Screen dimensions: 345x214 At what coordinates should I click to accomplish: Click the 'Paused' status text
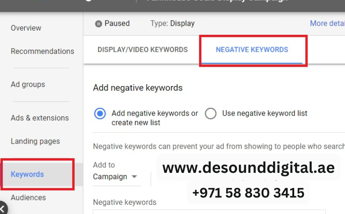click(117, 23)
